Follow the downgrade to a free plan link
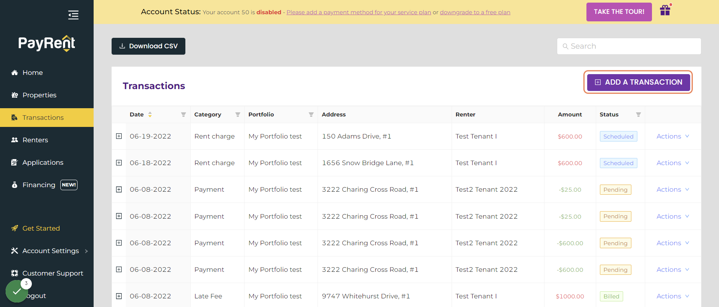This screenshot has height=307, width=719. 475,12
